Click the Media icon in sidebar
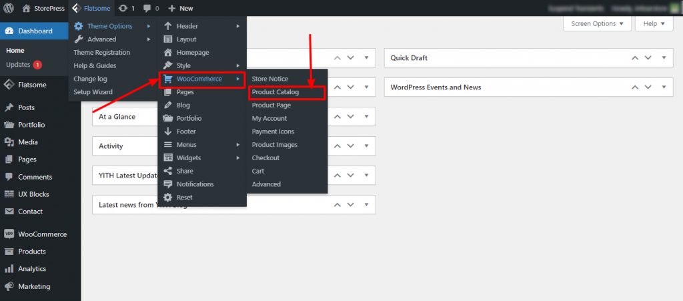Image resolution: width=683 pixels, height=301 pixels. pyautogui.click(x=9, y=142)
